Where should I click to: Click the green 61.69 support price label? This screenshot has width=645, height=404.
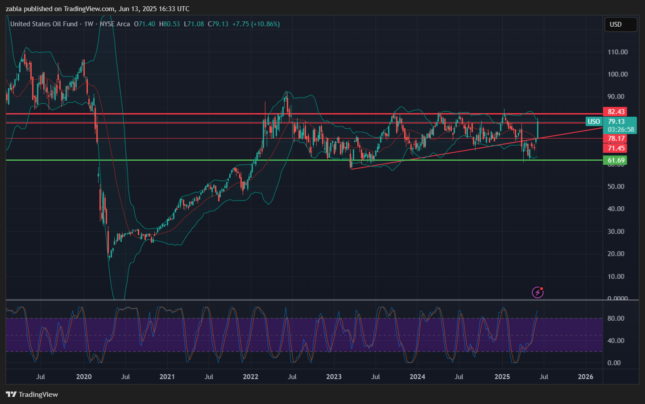point(616,160)
